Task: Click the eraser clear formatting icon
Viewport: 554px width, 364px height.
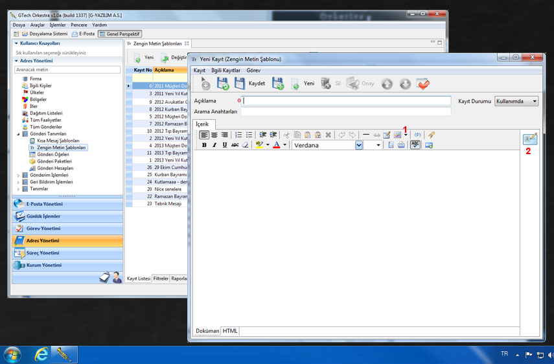Action: 245,145
